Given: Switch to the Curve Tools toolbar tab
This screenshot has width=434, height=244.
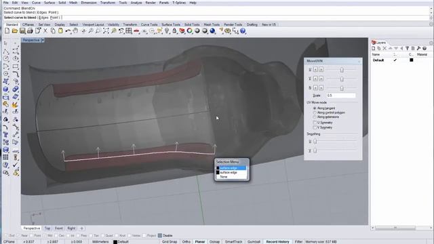Looking at the screenshot, I should (x=149, y=24).
